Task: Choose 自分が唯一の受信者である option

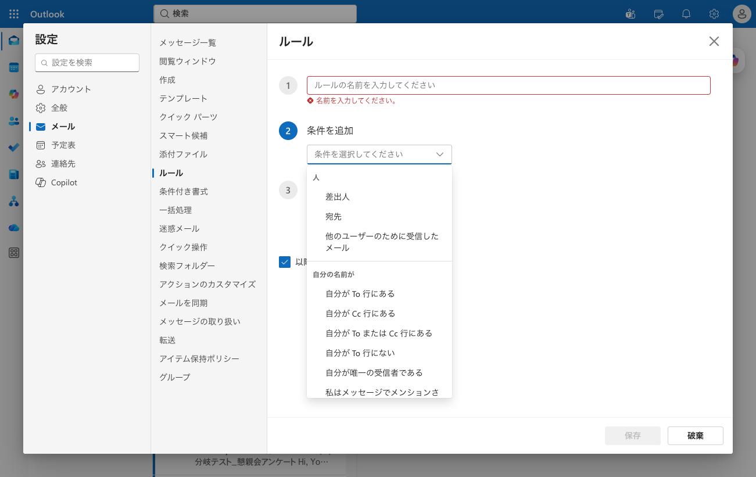Action: 379,373
